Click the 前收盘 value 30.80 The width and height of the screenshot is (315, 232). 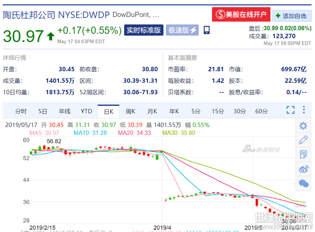(150, 69)
